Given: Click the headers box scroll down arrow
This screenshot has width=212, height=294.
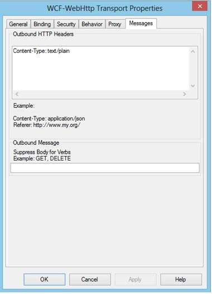Looking at the screenshot, I should [193, 86].
